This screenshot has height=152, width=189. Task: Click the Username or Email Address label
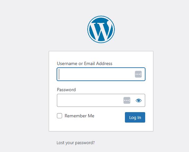84,63
